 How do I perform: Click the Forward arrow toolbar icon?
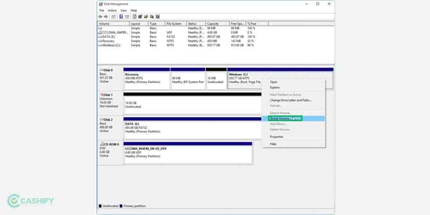[106, 17]
